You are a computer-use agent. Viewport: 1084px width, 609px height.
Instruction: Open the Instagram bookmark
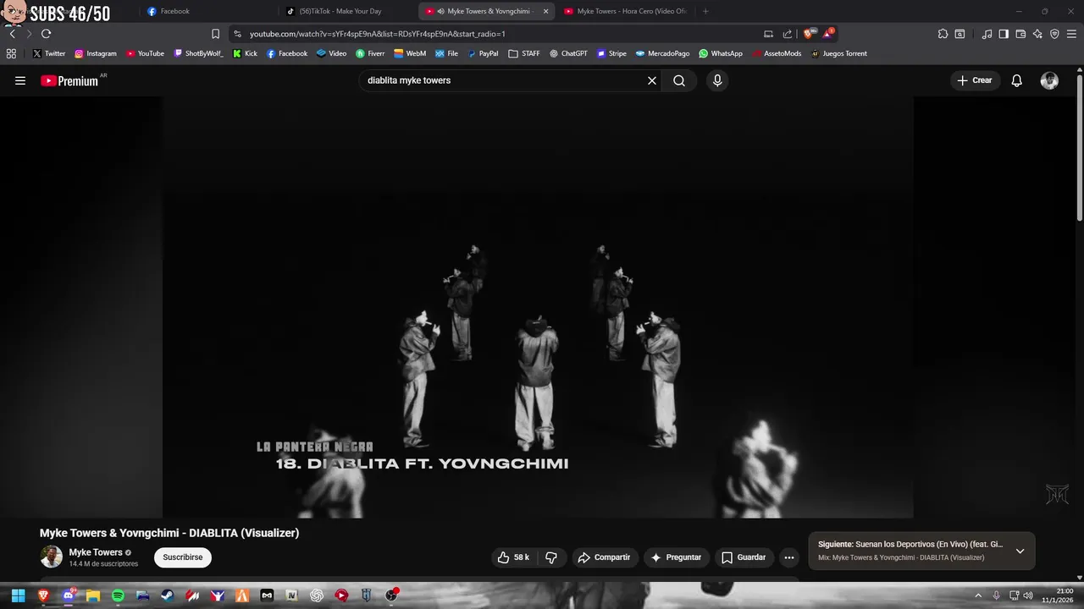pyautogui.click(x=96, y=53)
